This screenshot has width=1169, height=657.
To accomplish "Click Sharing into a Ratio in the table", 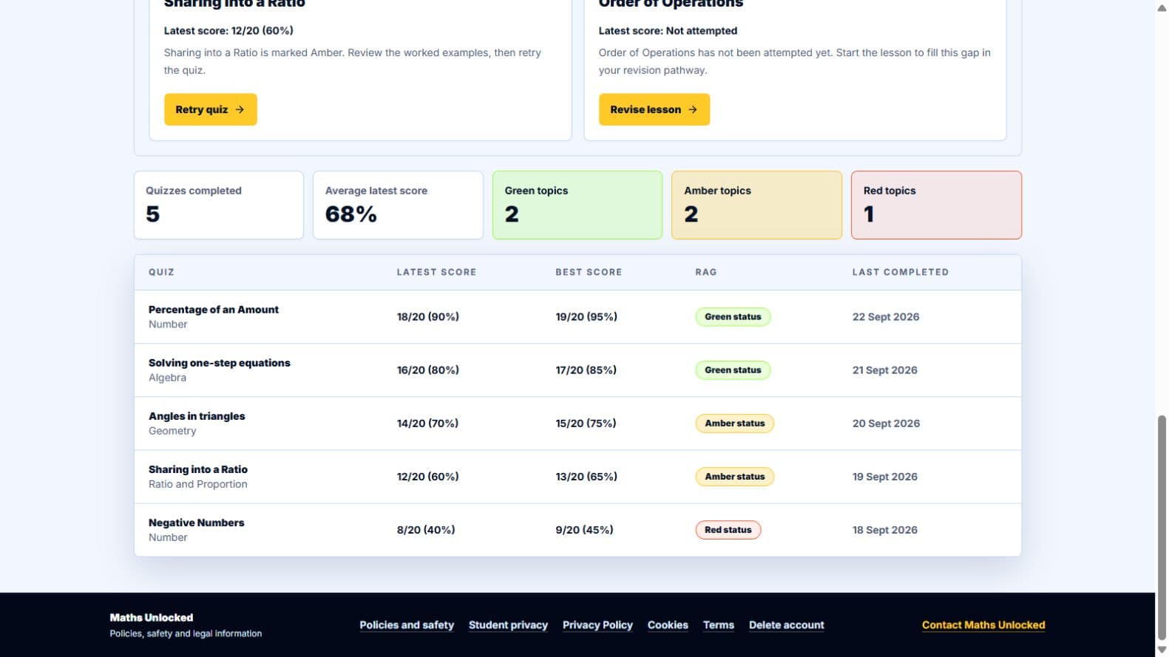I will point(198,469).
